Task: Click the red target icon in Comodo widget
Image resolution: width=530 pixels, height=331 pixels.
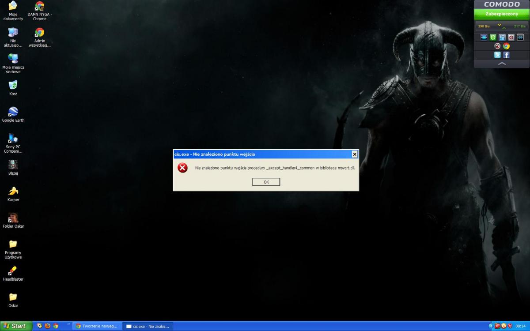Action: tap(511, 38)
